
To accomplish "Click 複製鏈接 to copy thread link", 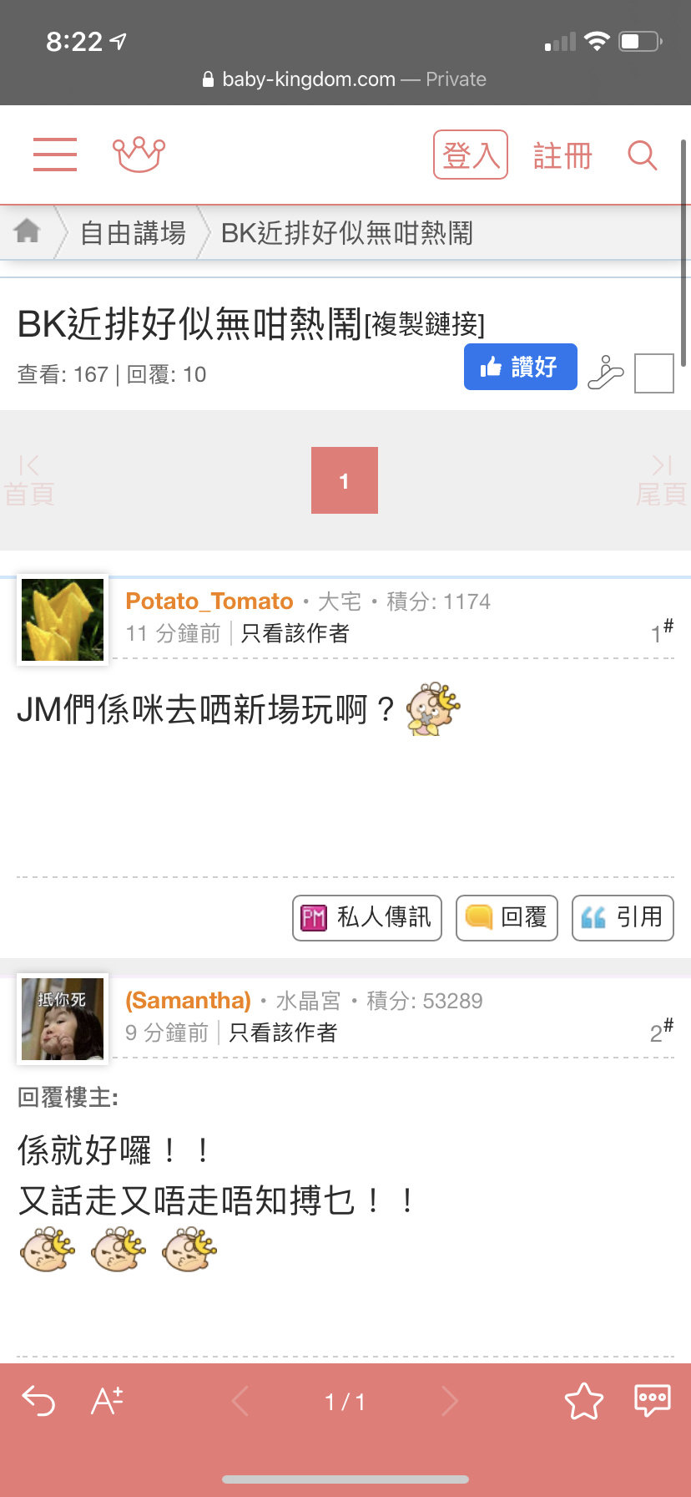I will click(x=425, y=324).
